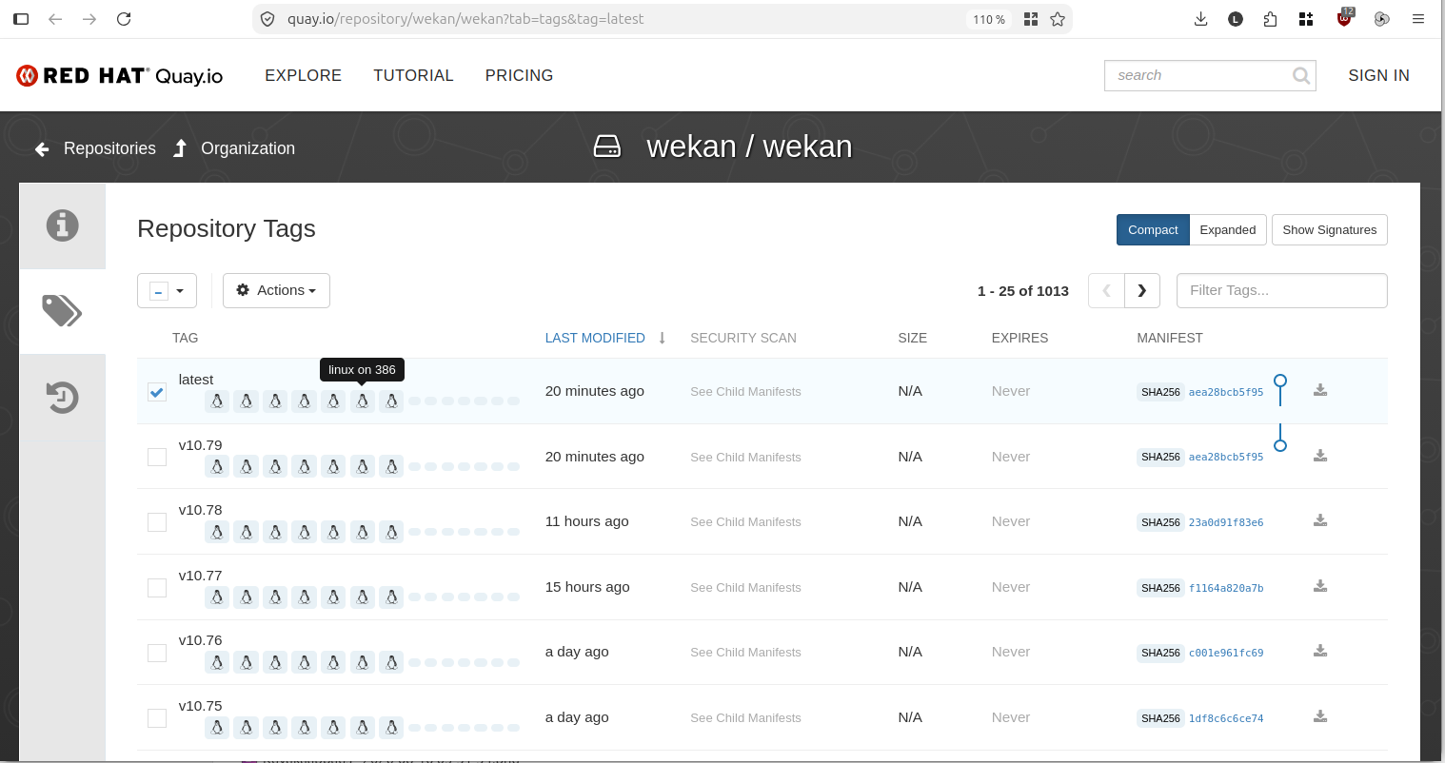Image resolution: width=1445 pixels, height=763 pixels.
Task: Click the manifest track circle for latest
Action: [x=1280, y=381]
